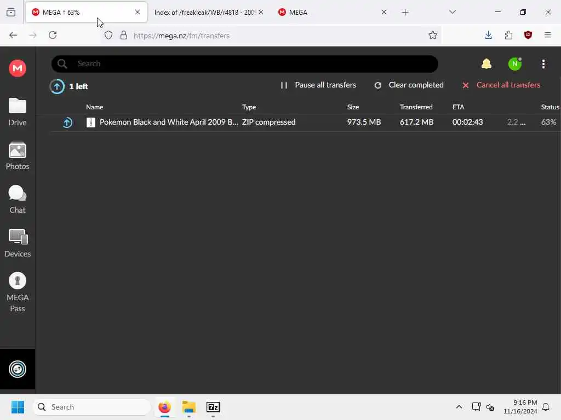Click the 973.5 MB size value
Image resolution: width=561 pixels, height=420 pixels.
point(364,122)
